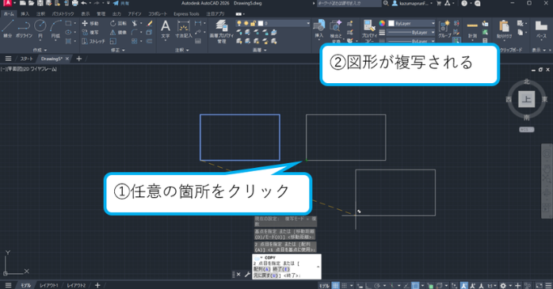The image size is (553, 289).
Task: Click the 回転 (Rotate) tool
Action: click(118, 23)
